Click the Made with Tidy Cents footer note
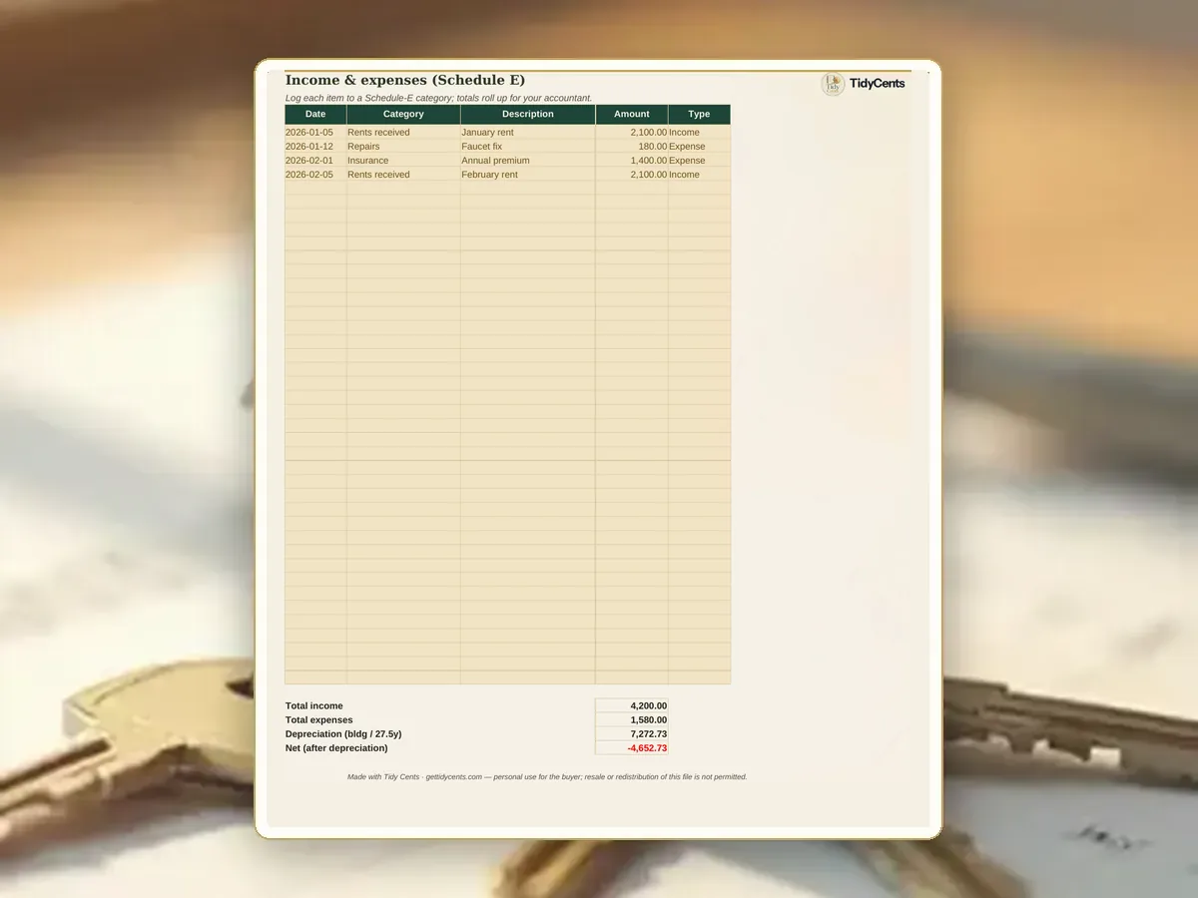The height and width of the screenshot is (898, 1198). (x=547, y=776)
